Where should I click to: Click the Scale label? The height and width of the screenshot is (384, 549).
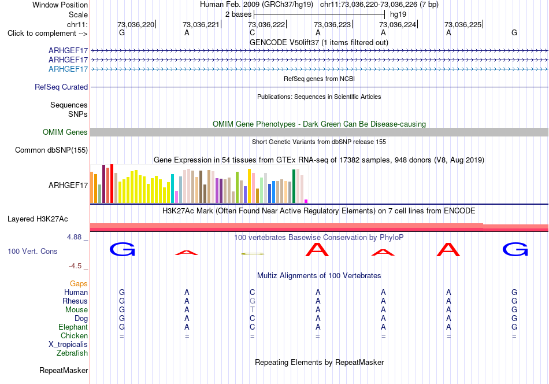[x=78, y=14]
